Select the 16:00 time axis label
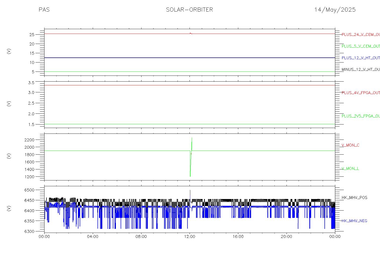Image resolution: width=380 pixels, height=256 pixels. 238,236
